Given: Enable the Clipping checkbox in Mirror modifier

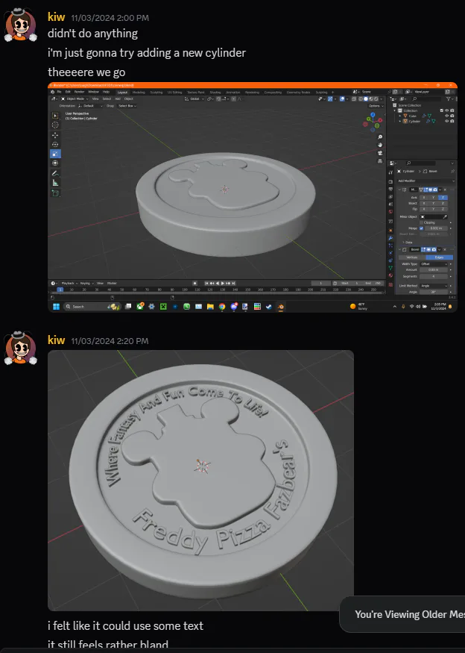Looking at the screenshot, I should coord(421,222).
